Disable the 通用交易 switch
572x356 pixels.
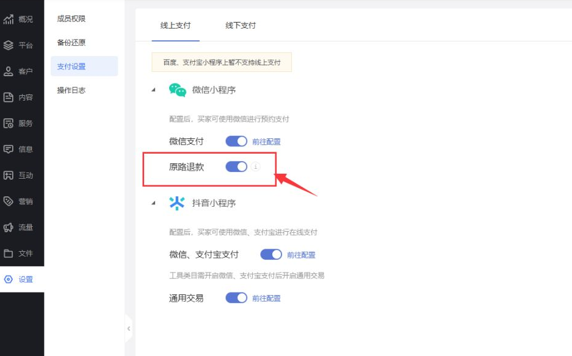tap(236, 298)
